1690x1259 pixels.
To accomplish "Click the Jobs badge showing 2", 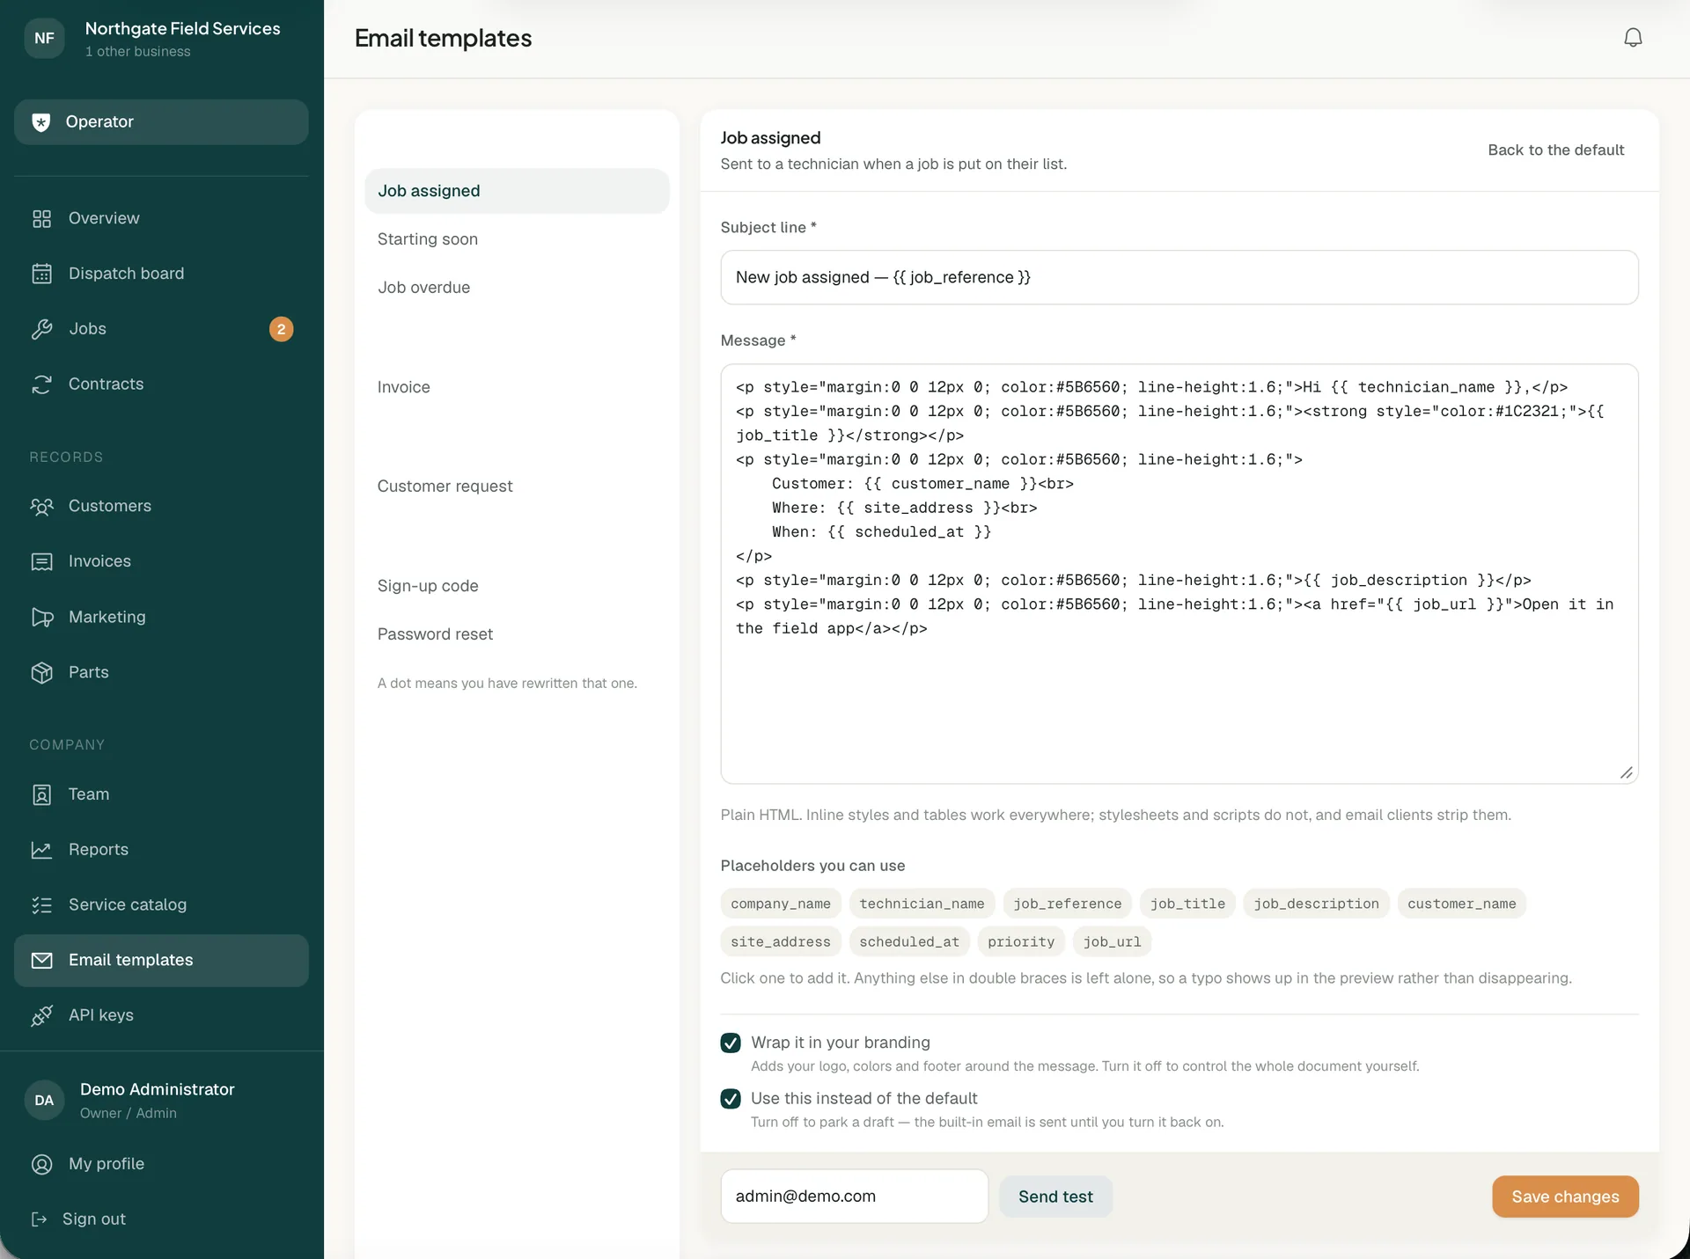I will point(281,329).
